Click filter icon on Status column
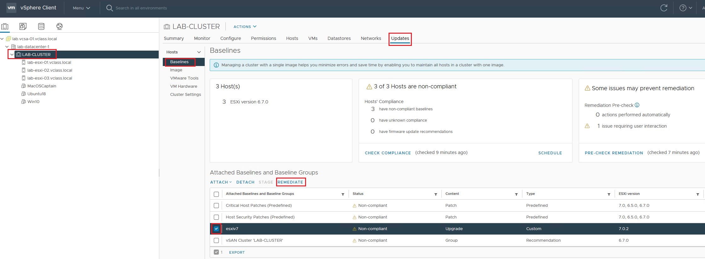Viewport: 705px width, 259px height. coord(436,195)
